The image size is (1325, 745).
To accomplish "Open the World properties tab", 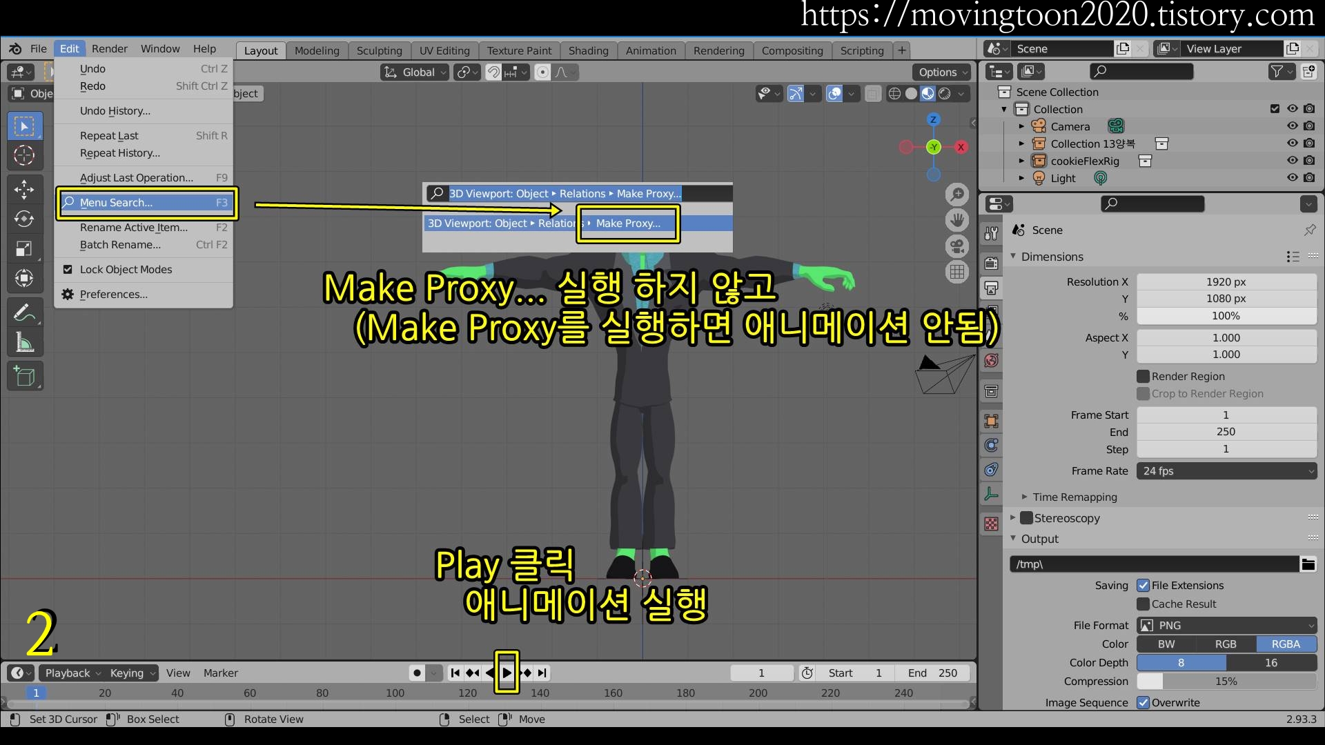I will [x=992, y=360].
